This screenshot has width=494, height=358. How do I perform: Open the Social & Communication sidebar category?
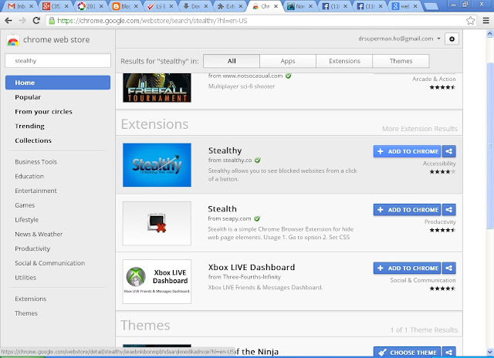point(49,263)
